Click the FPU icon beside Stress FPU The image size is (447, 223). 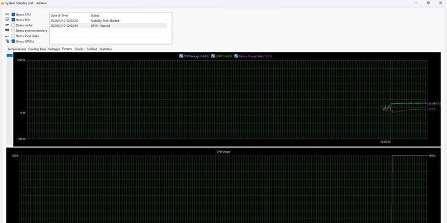[x=7, y=20]
